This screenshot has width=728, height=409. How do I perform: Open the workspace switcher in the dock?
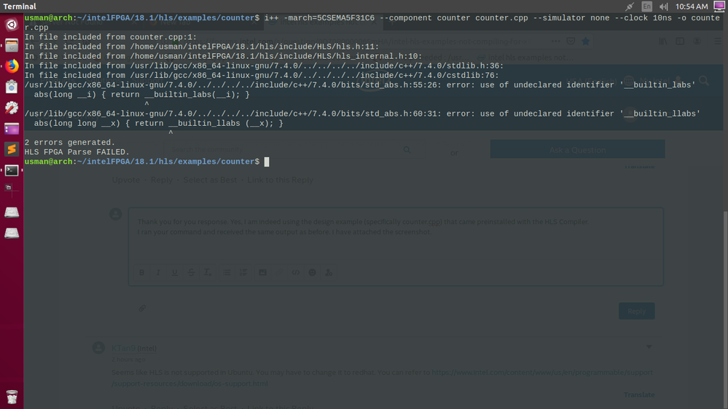[9, 188]
